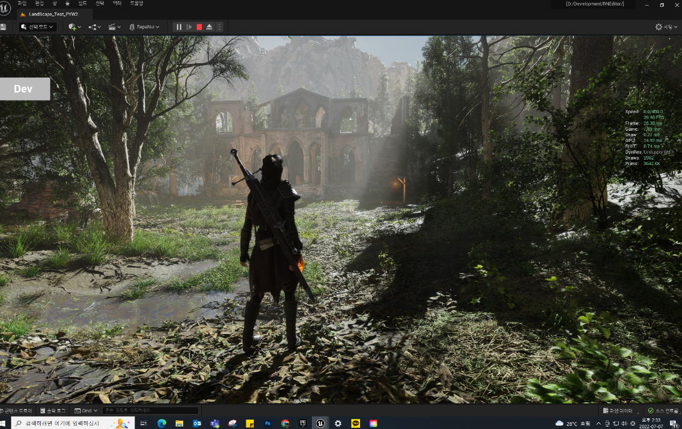This screenshot has width=682, height=429.
Task: Open Windows Settings gear on taskbar
Action: tap(338, 423)
